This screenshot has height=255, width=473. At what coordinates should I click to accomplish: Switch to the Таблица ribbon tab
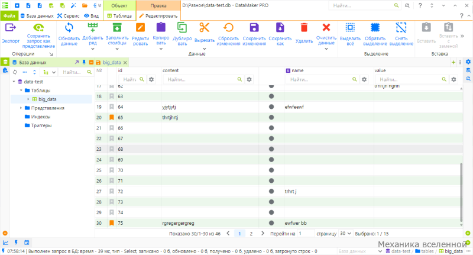tap(119, 16)
